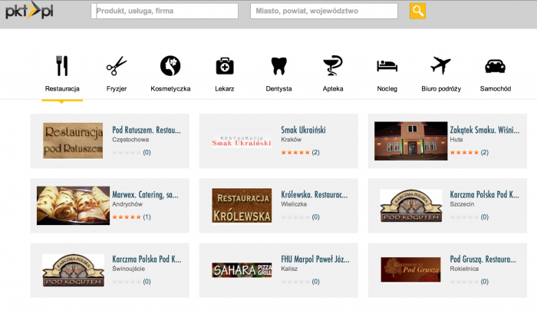Open the Marwex Catering pancakes photo
This screenshot has height=314, width=537.
tap(74, 206)
